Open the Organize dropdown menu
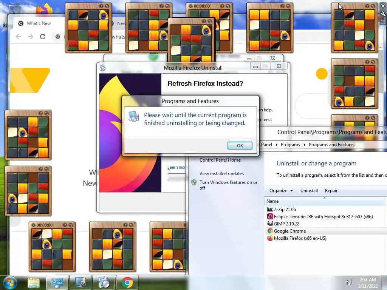387x290 pixels. tap(281, 191)
